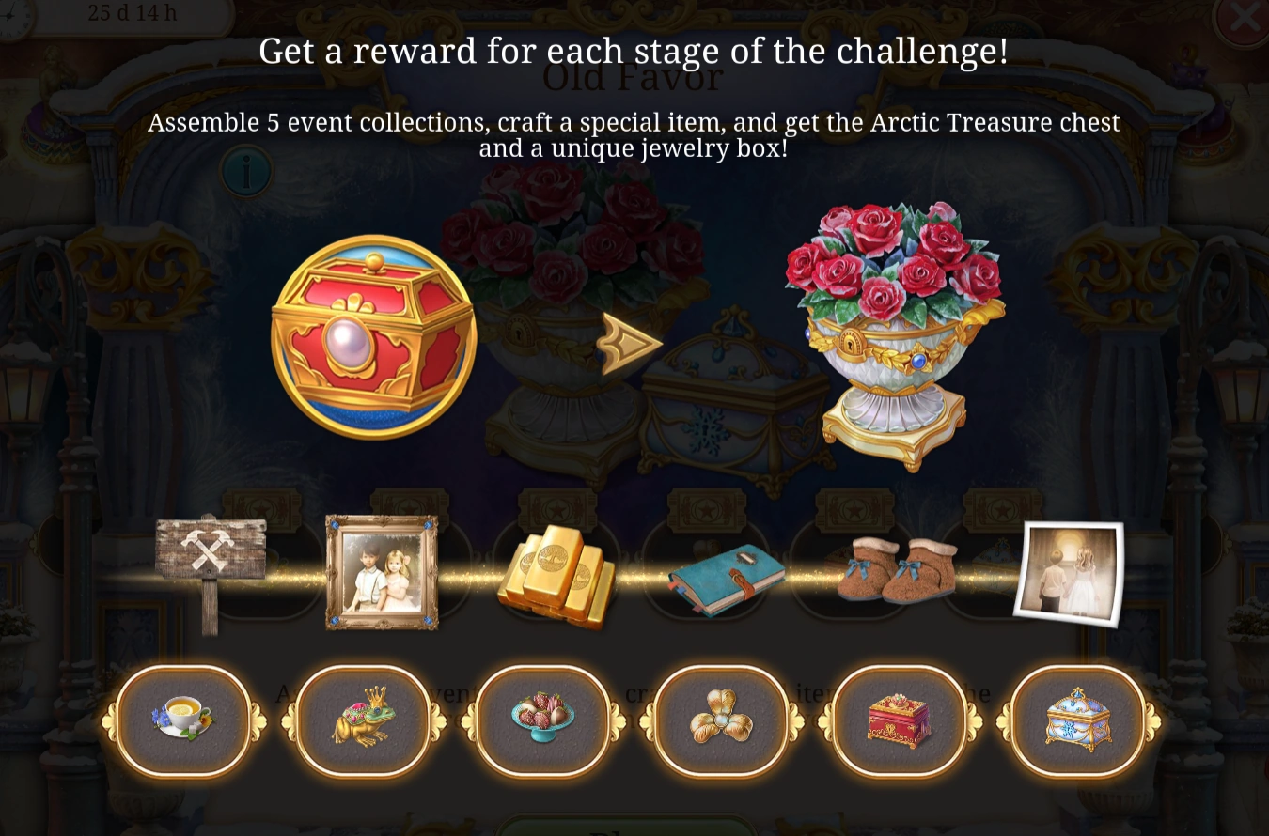Click the blue leather journal
Screen dimensions: 1269x836
(728, 579)
